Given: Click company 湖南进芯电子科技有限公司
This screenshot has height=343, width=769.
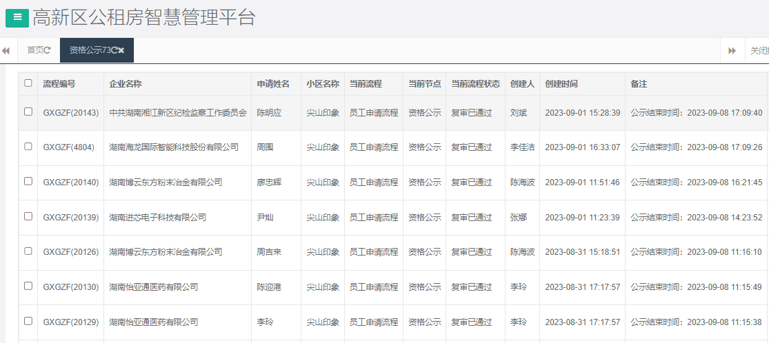Looking at the screenshot, I should tap(157, 217).
